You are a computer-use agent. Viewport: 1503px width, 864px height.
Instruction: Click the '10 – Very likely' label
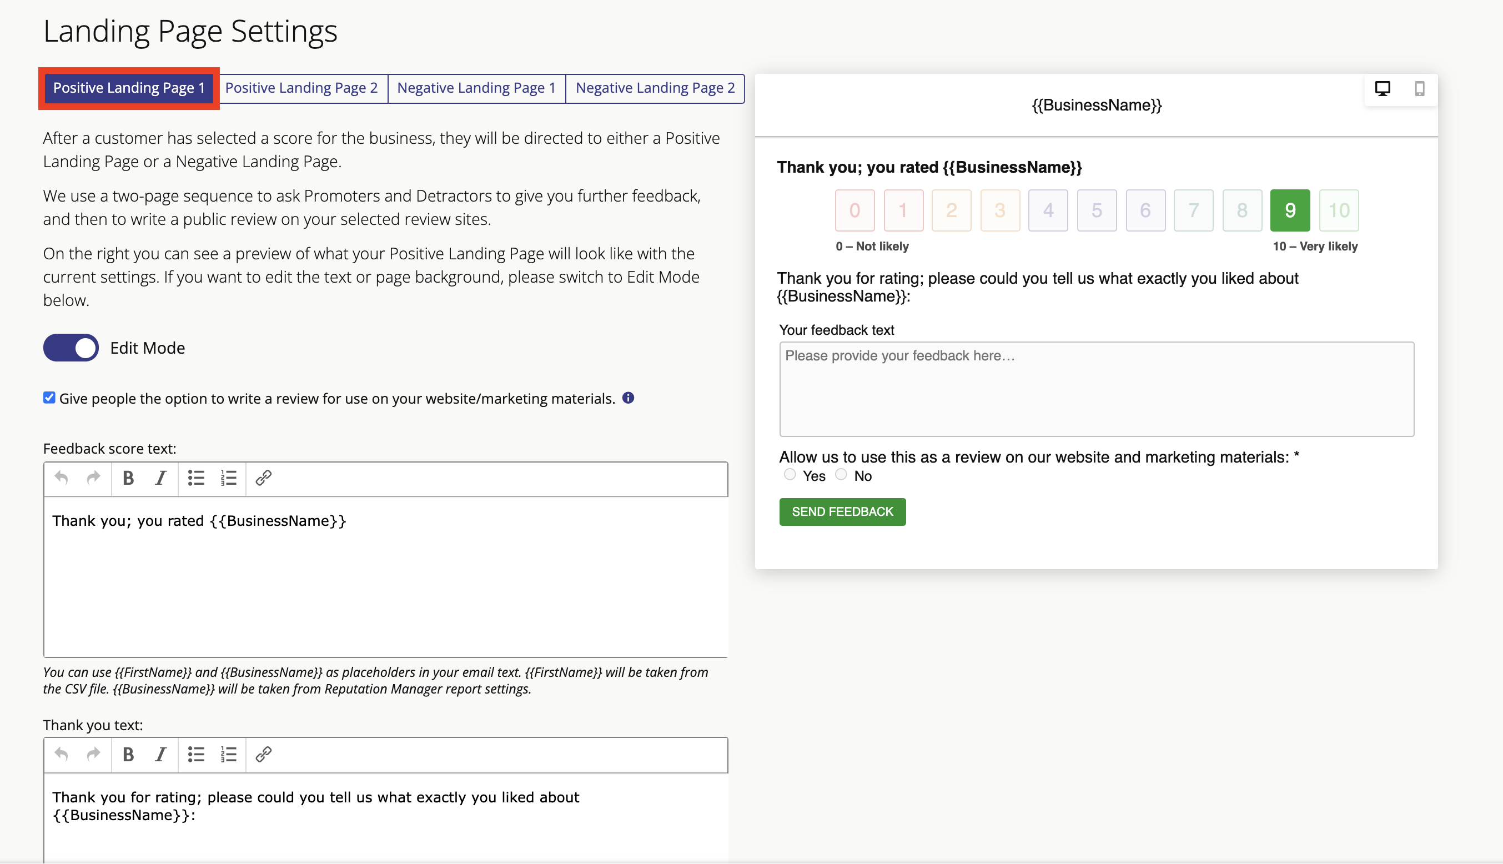tap(1315, 247)
